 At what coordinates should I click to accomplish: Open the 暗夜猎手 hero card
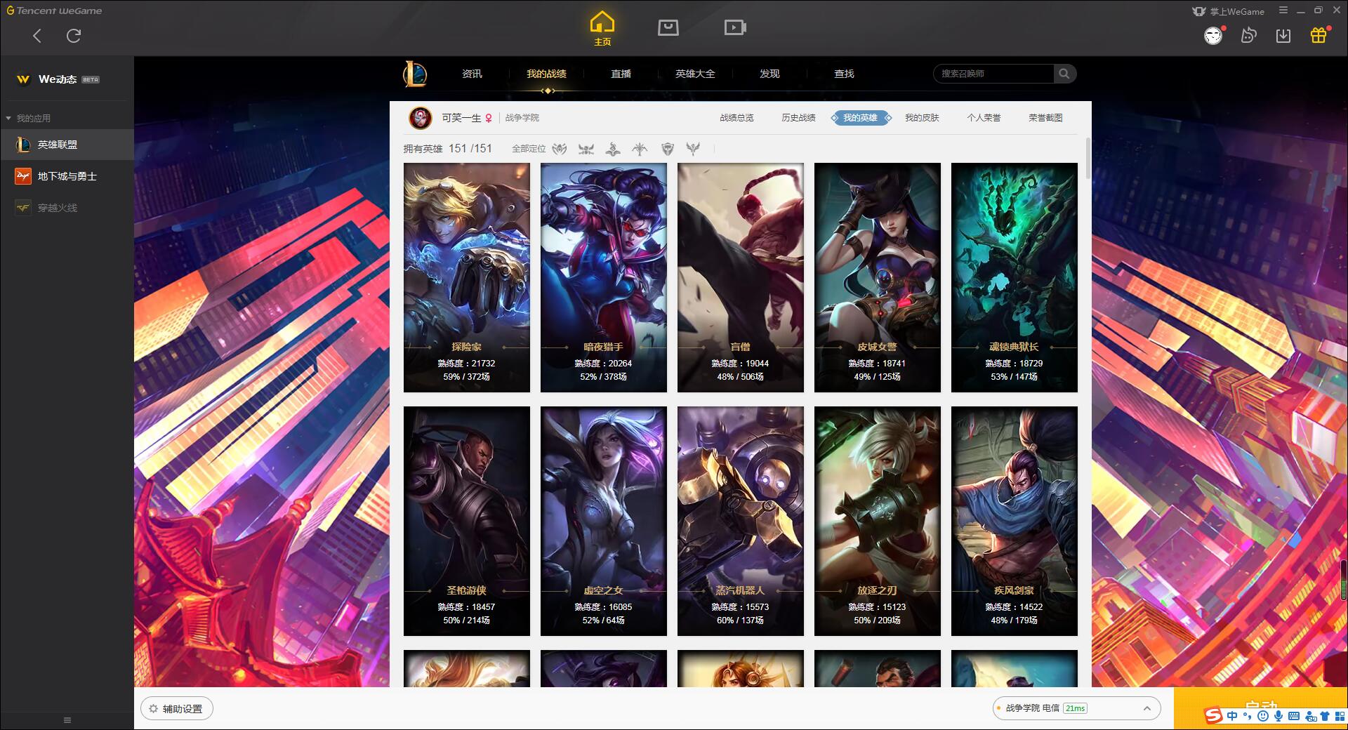(604, 277)
